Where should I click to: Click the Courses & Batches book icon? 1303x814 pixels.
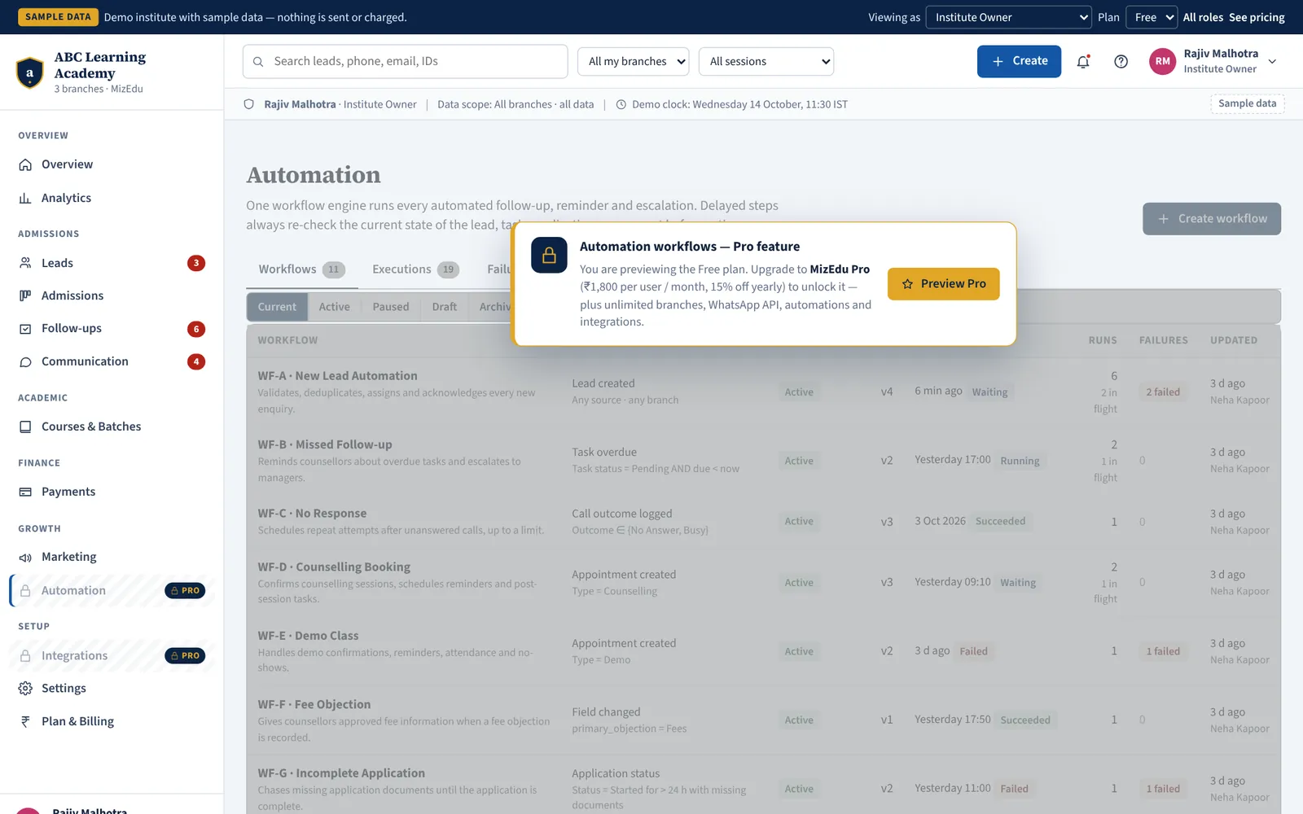coord(25,427)
